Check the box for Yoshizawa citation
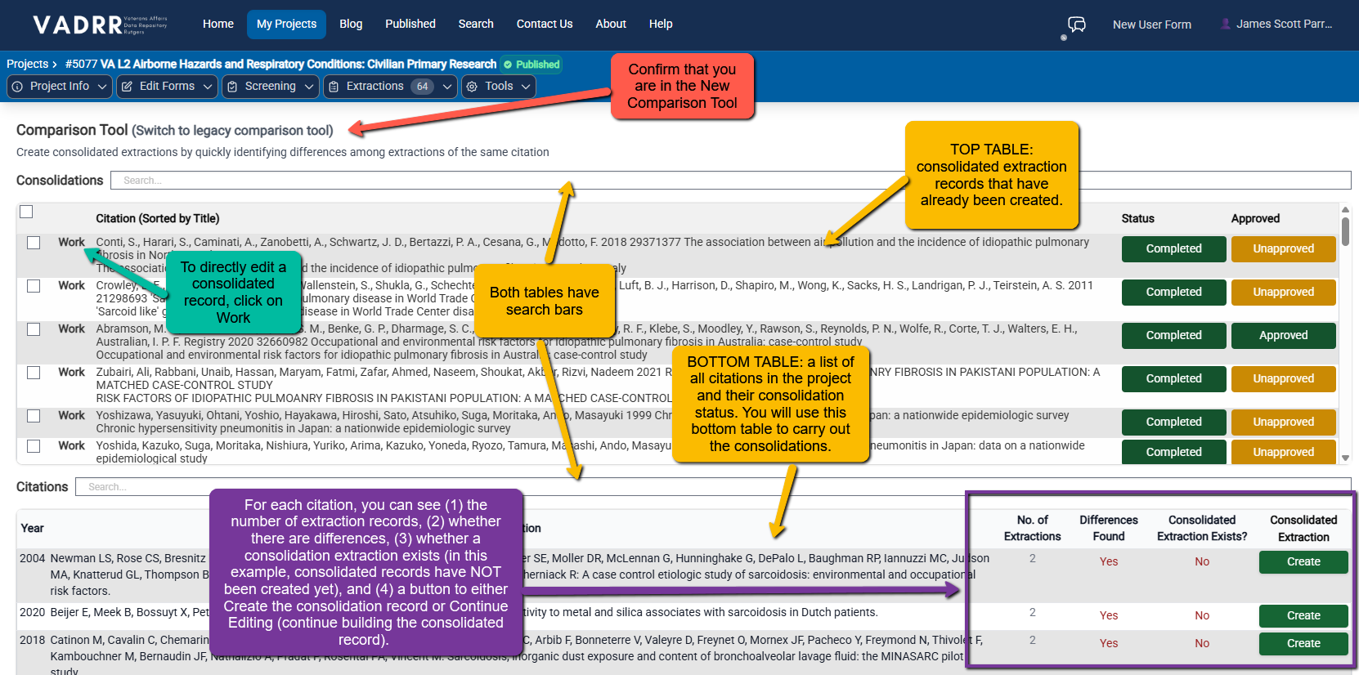This screenshot has width=1359, height=675. (x=34, y=416)
